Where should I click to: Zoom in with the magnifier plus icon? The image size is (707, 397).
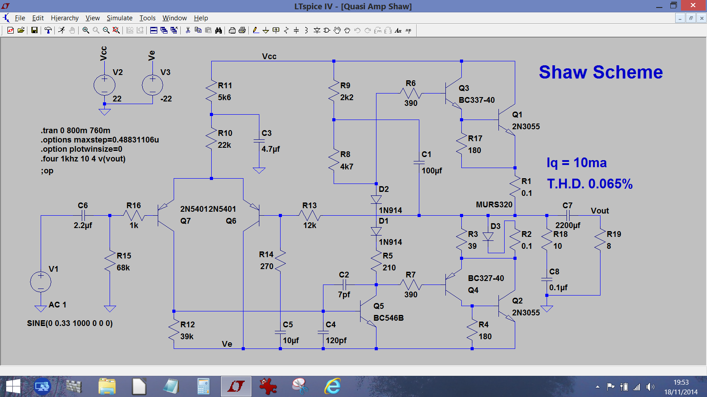86,30
